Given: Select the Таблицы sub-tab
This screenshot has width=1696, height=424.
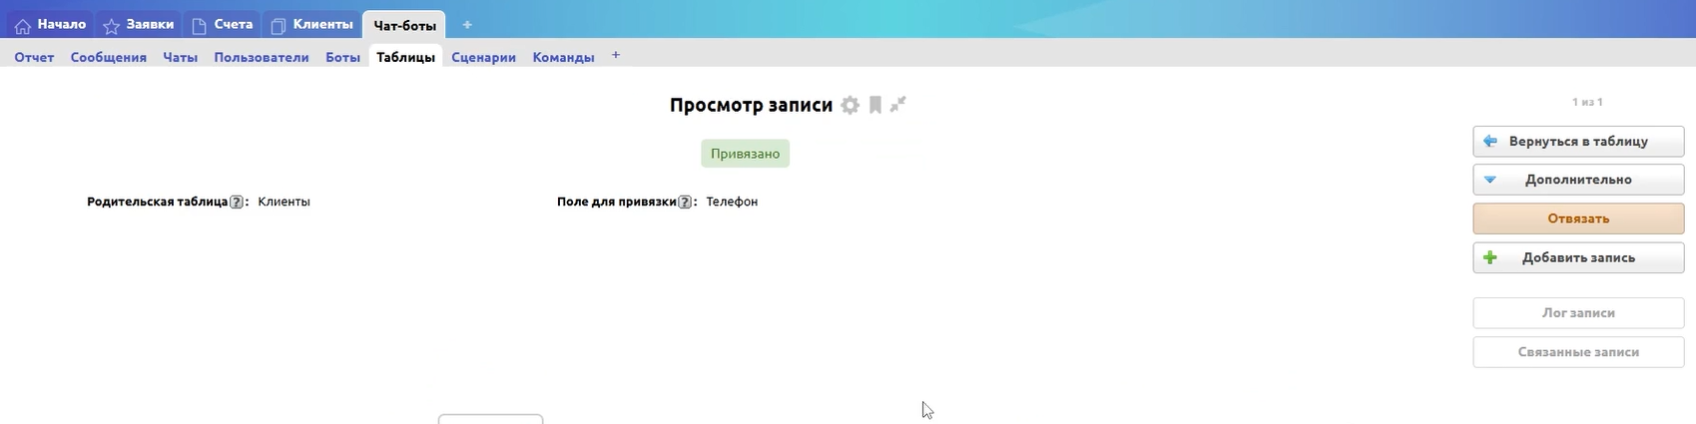Looking at the screenshot, I should pyautogui.click(x=405, y=57).
